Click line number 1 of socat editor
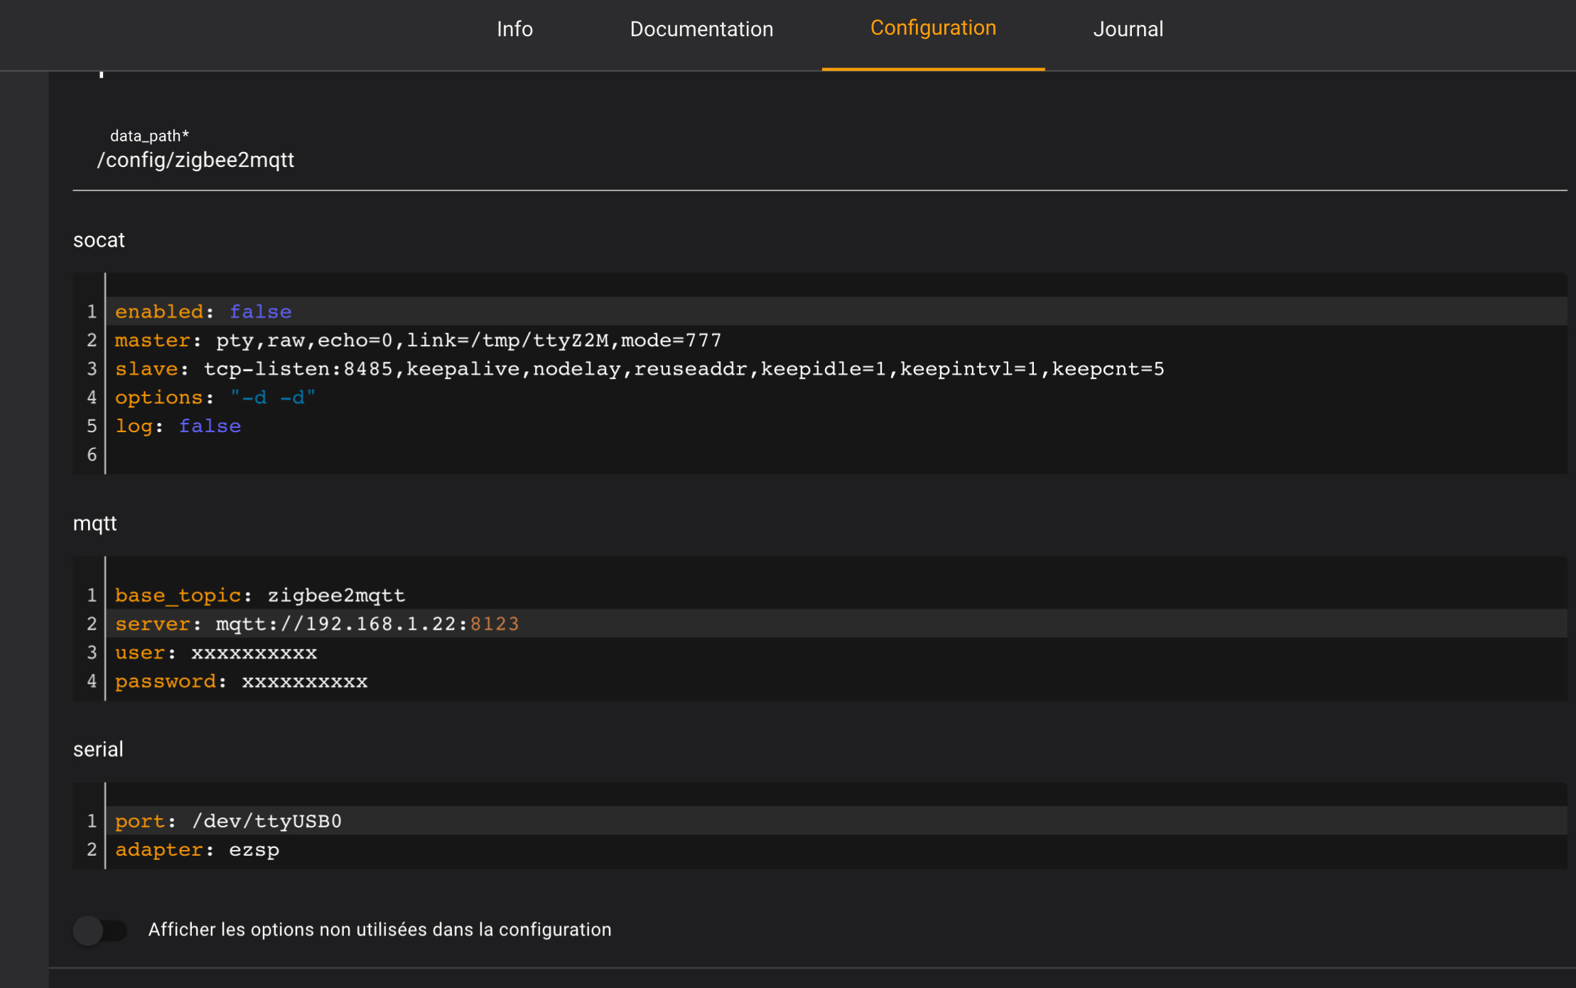1576x988 pixels. pos(92,312)
